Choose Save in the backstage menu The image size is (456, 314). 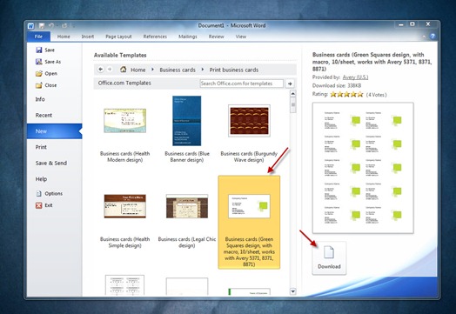click(x=45, y=50)
